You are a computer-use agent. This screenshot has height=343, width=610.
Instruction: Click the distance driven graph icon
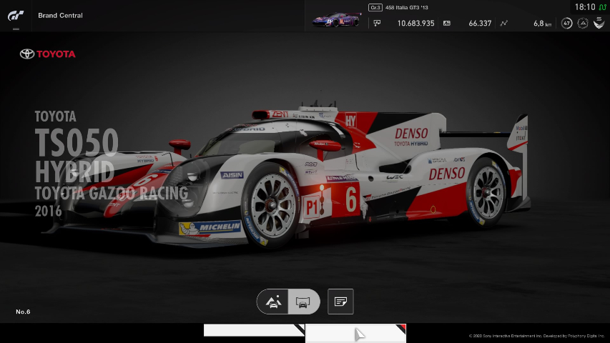pyautogui.click(x=503, y=23)
